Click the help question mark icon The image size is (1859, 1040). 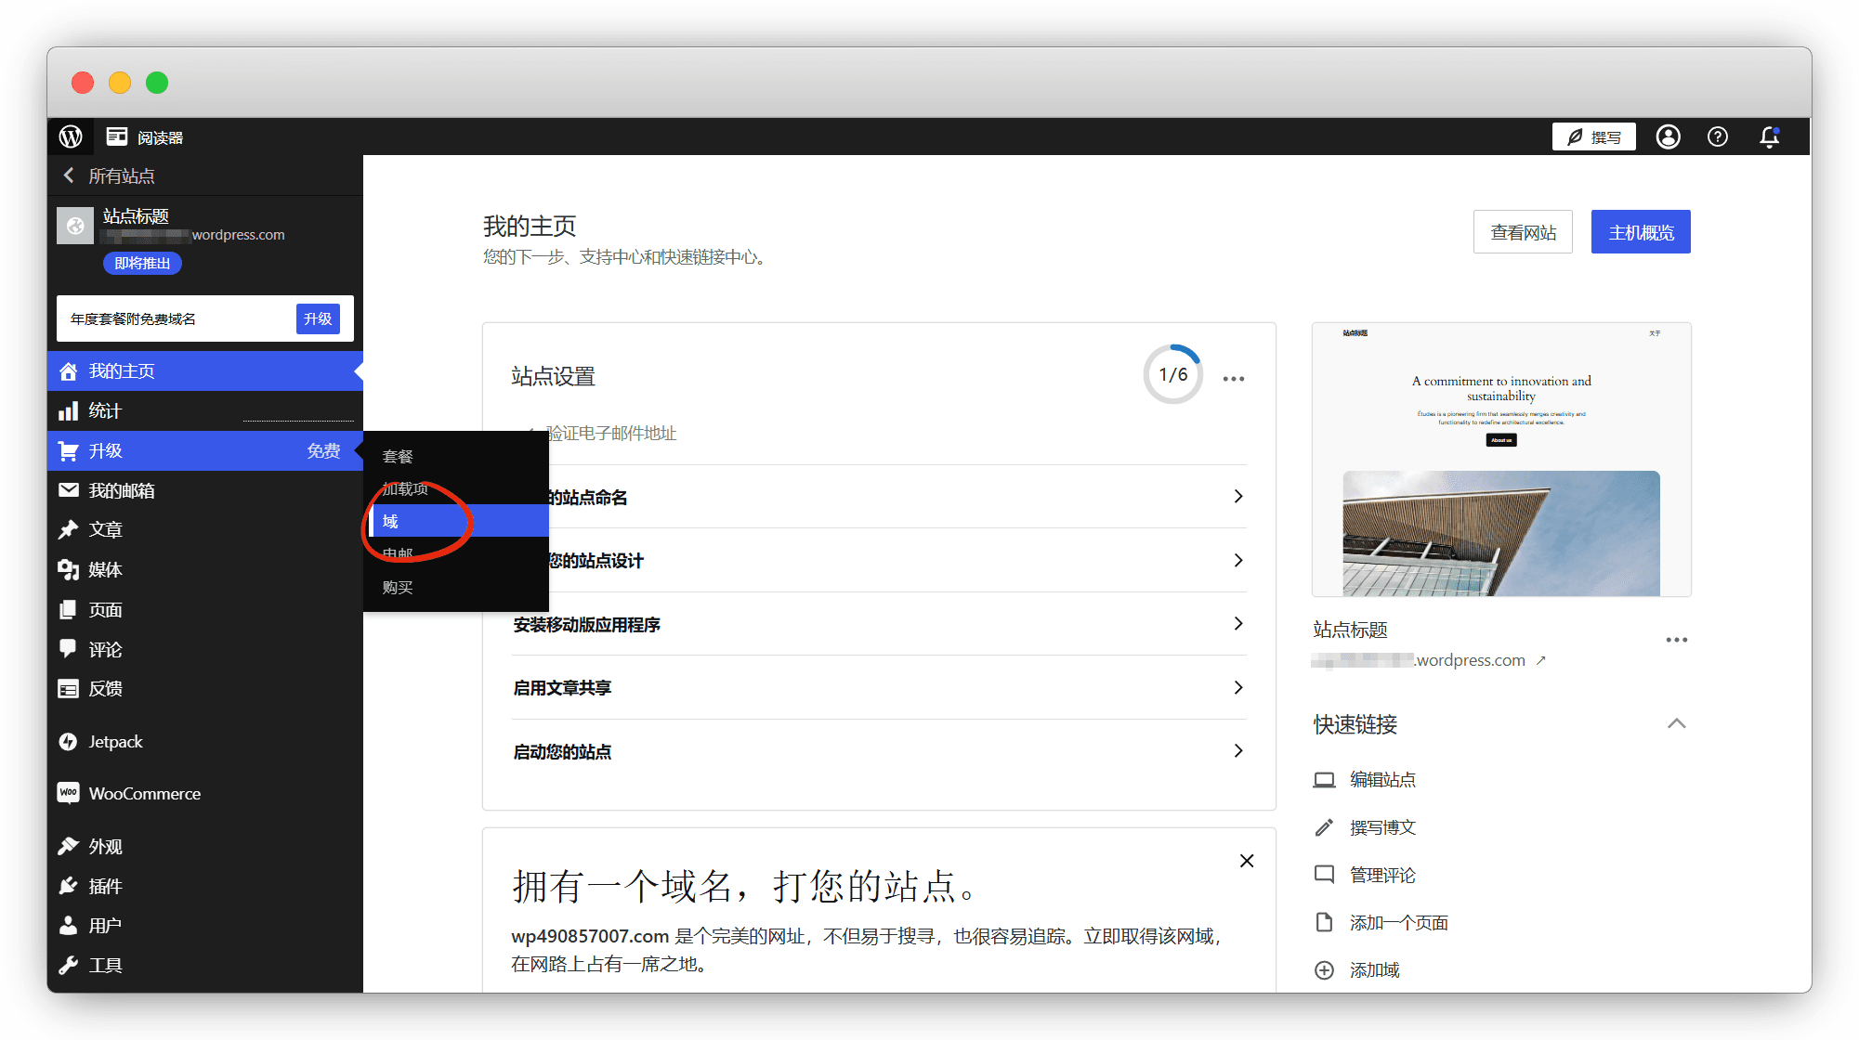click(1718, 136)
